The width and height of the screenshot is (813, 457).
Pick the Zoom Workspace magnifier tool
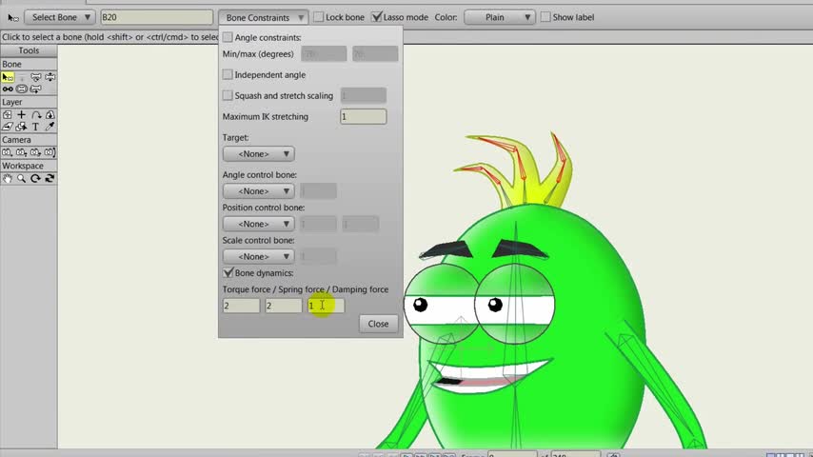click(22, 178)
